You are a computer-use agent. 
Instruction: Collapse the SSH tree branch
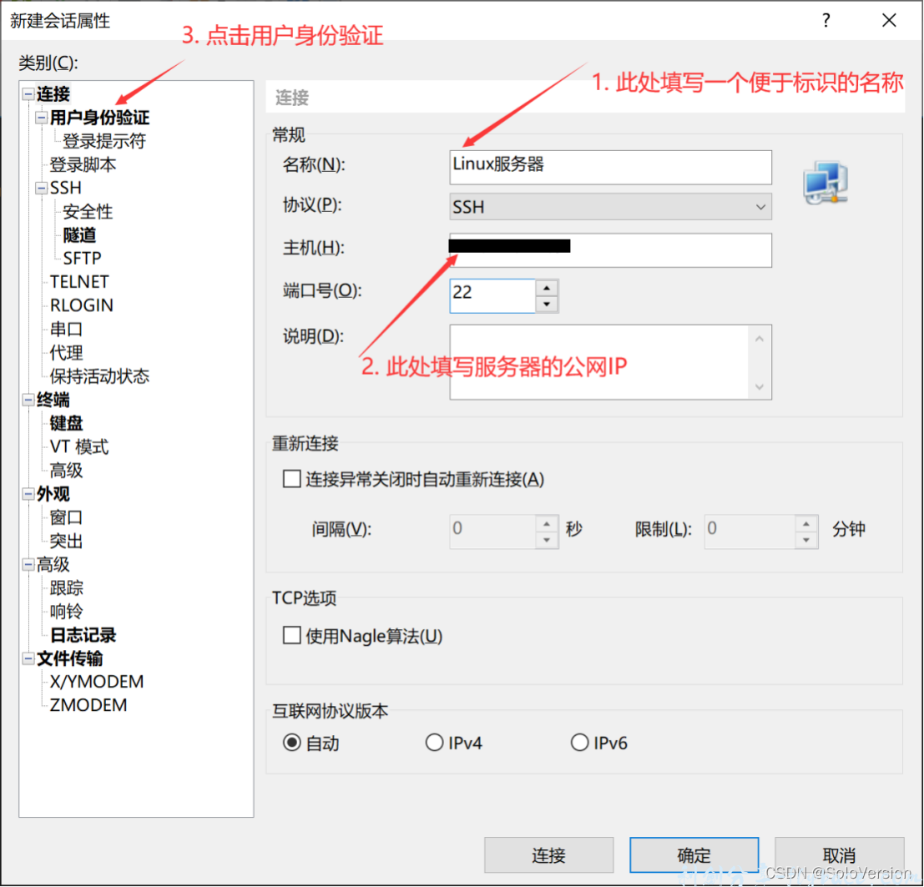(41, 188)
